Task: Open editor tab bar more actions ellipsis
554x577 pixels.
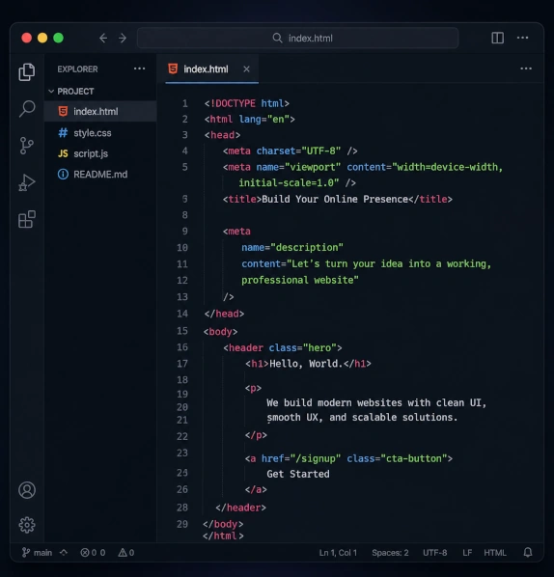Action: [526, 69]
